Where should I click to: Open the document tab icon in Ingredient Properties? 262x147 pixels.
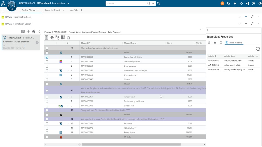tap(209, 42)
